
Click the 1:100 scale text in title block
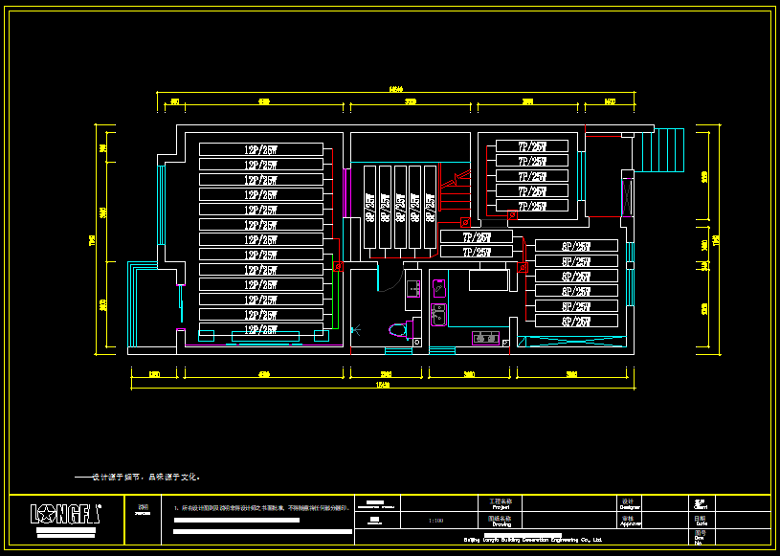click(x=436, y=522)
